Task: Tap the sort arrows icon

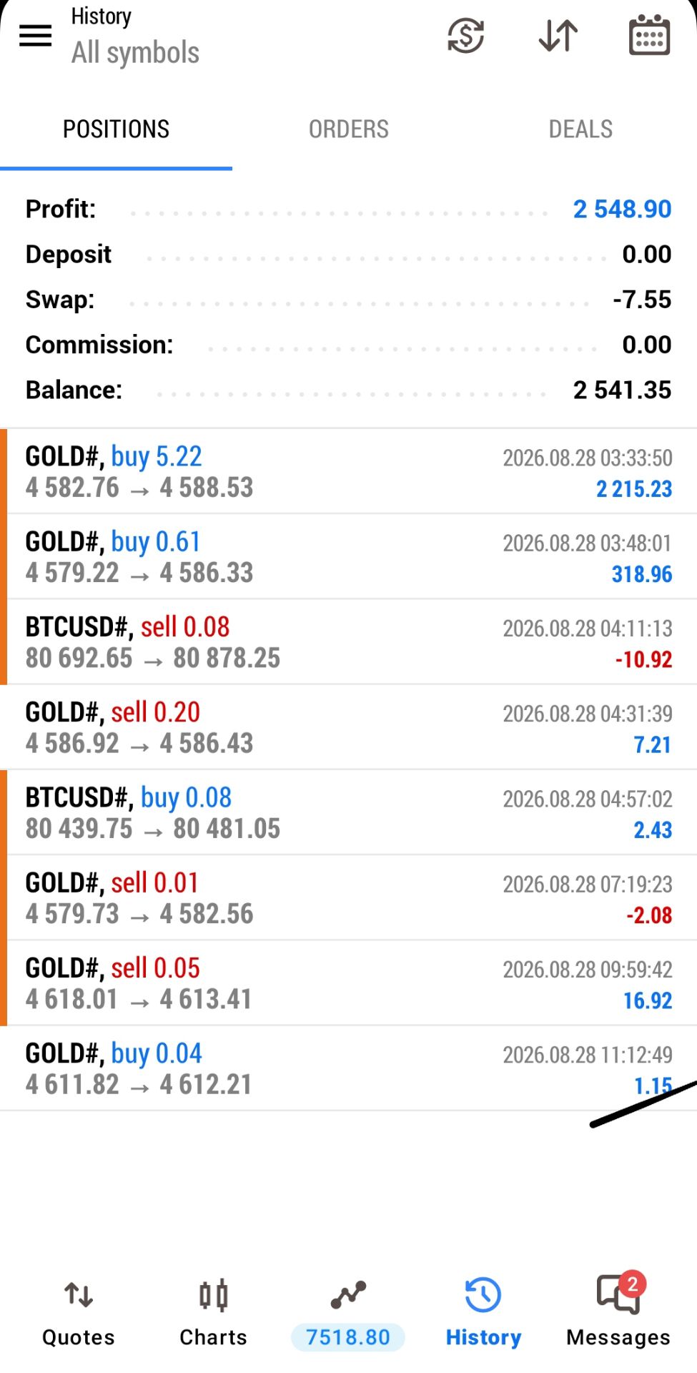Action: pos(558,35)
